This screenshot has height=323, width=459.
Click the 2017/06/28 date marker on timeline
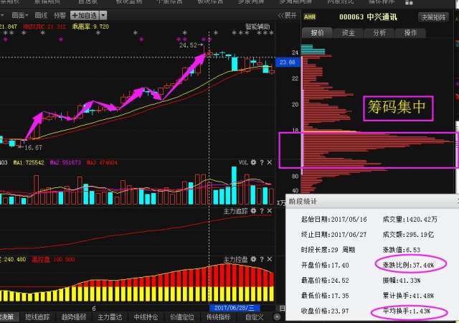coord(232,307)
